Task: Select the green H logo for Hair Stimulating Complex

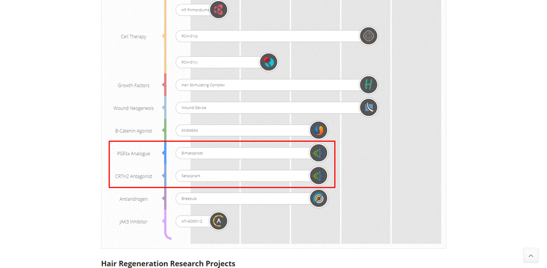Action: coord(369,85)
